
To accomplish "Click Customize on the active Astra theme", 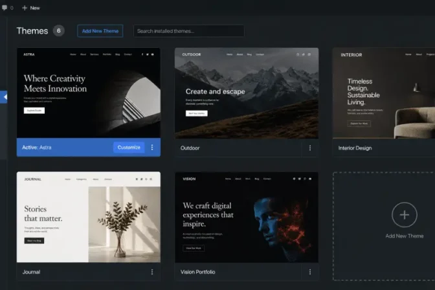I will [129, 148].
